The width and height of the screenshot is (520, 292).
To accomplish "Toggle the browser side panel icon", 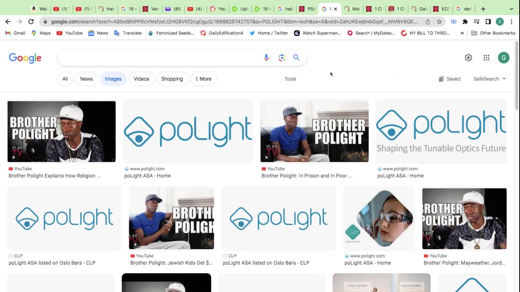I will pyautogui.click(x=488, y=21).
